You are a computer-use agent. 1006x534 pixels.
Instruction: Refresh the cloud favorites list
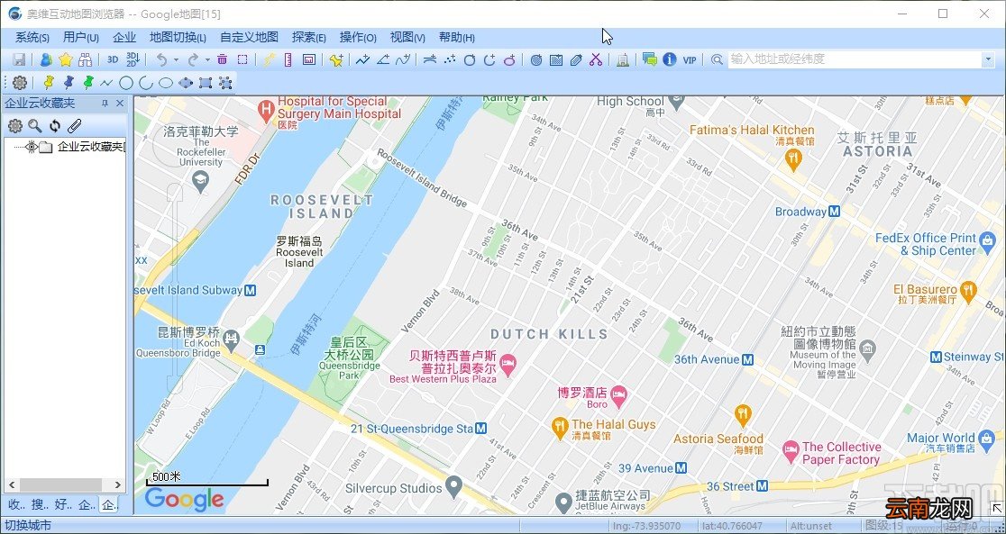(54, 126)
